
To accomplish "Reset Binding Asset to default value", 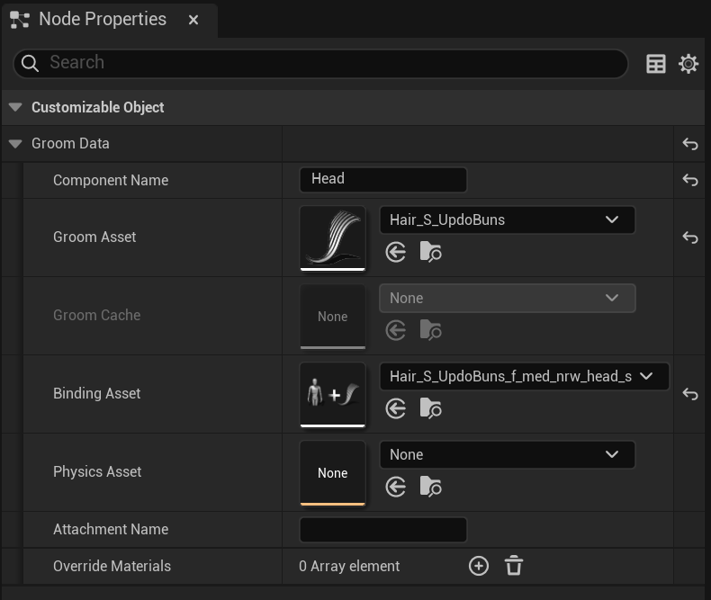I will click(689, 394).
